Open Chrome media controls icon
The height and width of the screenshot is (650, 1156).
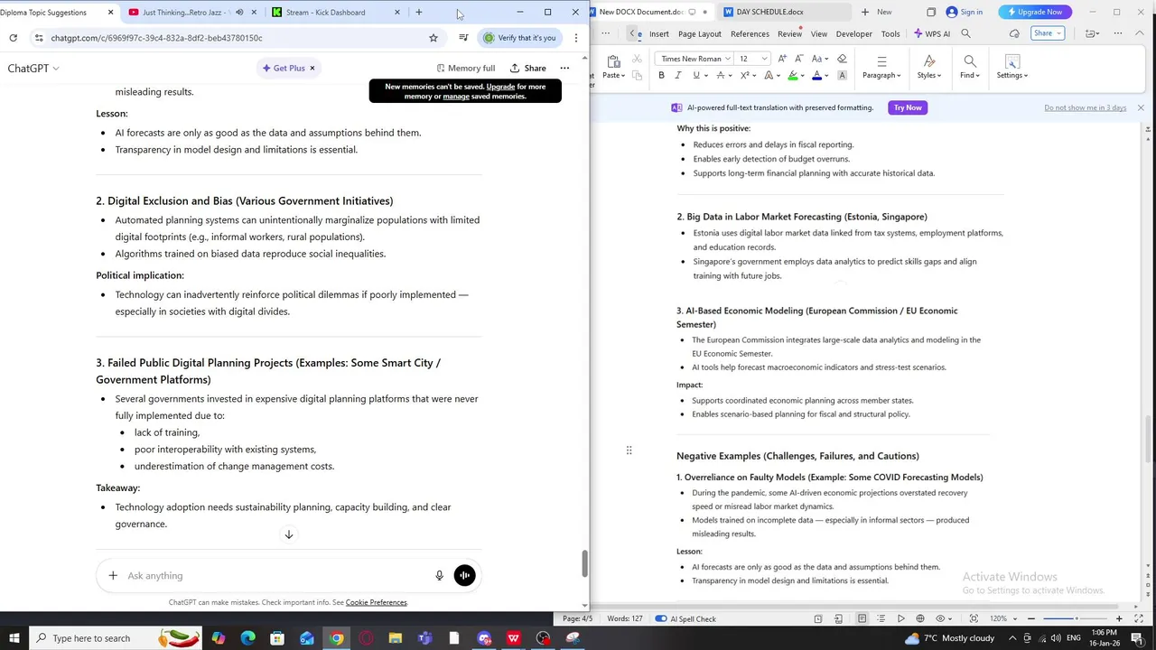[463, 38]
